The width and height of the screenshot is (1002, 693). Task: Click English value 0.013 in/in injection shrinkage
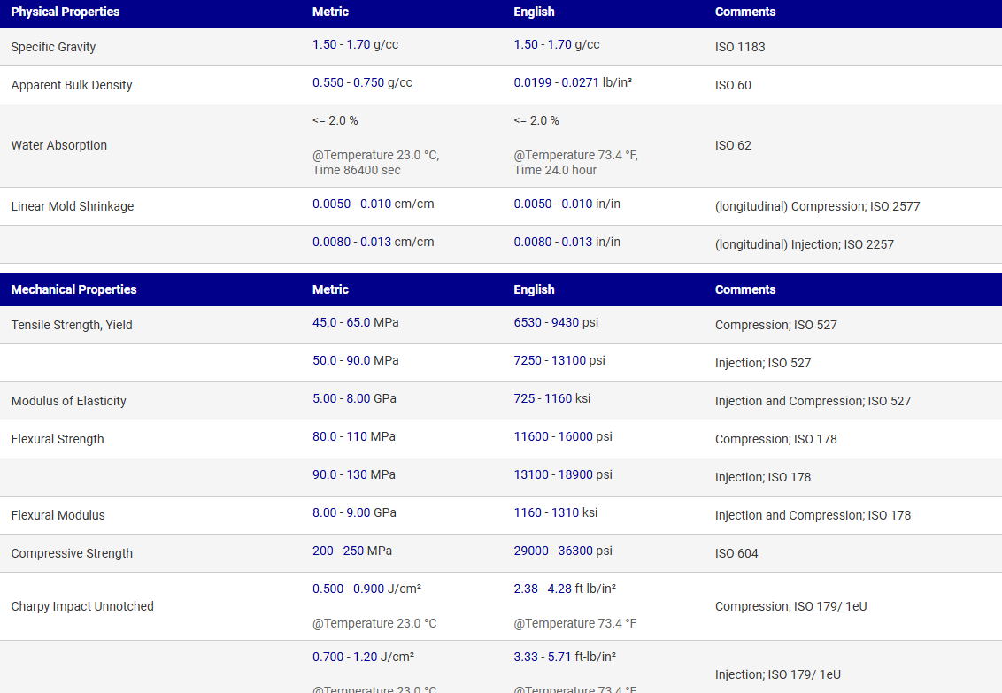click(x=577, y=243)
